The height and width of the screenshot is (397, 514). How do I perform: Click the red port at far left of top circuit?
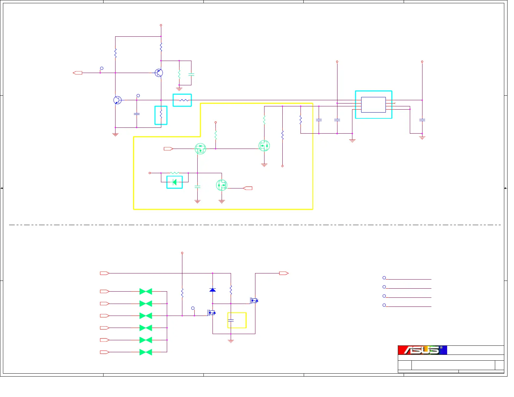(x=78, y=73)
